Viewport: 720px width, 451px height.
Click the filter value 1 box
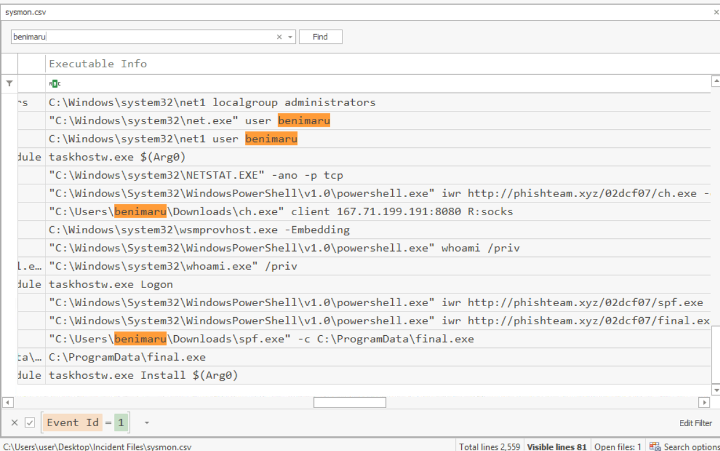[121, 423]
